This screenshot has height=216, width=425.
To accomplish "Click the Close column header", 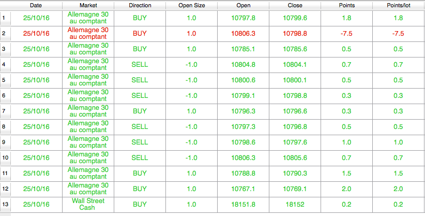I will pyautogui.click(x=295, y=5).
